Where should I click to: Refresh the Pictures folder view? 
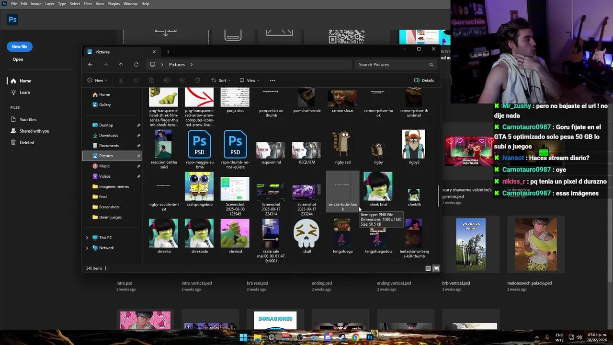pos(136,64)
